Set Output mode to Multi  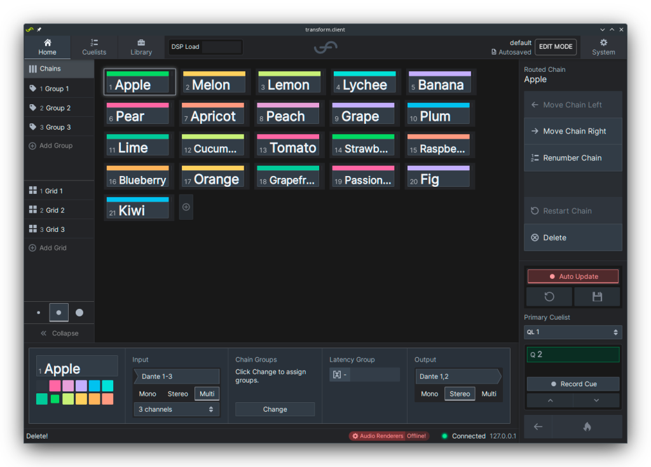[489, 393]
